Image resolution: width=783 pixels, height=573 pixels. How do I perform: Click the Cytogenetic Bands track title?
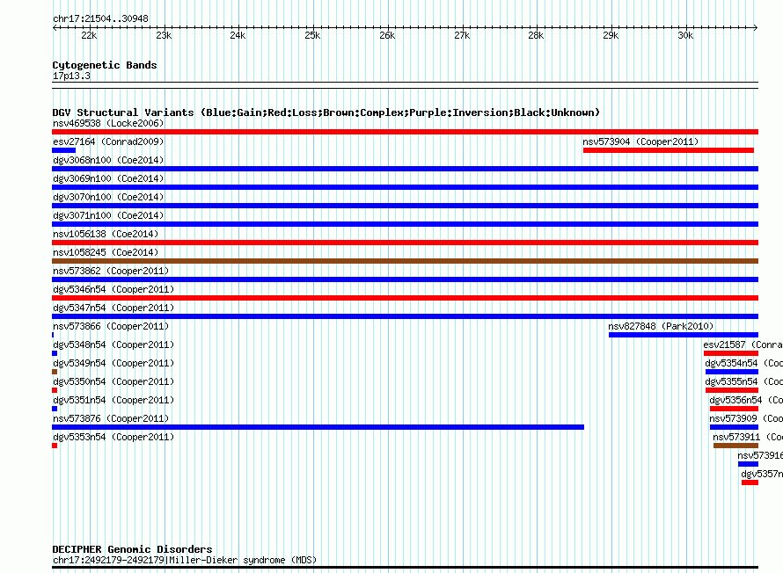point(105,65)
